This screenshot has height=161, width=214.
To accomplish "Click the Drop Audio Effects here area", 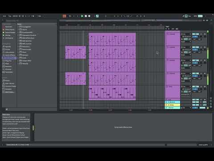I will coord(123,127).
